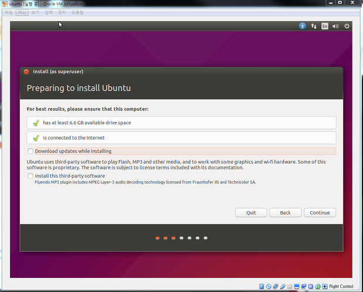This screenshot has width=363, height=292.
Task: Click the Fluendo MP3 plugin license note
Action: 145,182
